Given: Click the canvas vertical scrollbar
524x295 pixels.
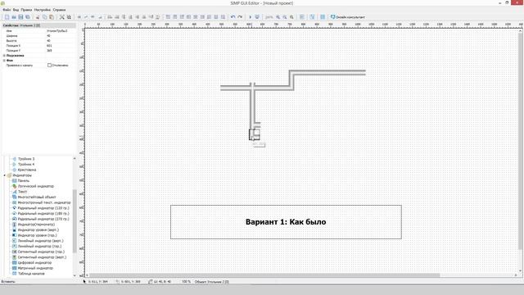Looking at the screenshot, I should (x=521, y=140).
